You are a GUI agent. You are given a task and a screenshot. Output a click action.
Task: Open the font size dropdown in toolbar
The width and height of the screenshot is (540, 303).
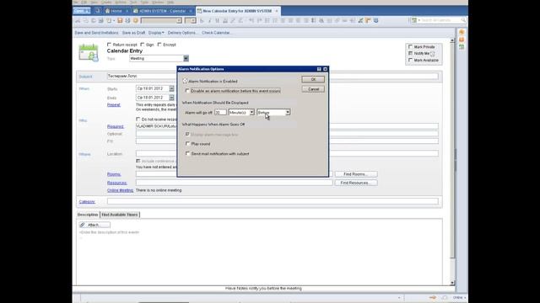point(193,21)
